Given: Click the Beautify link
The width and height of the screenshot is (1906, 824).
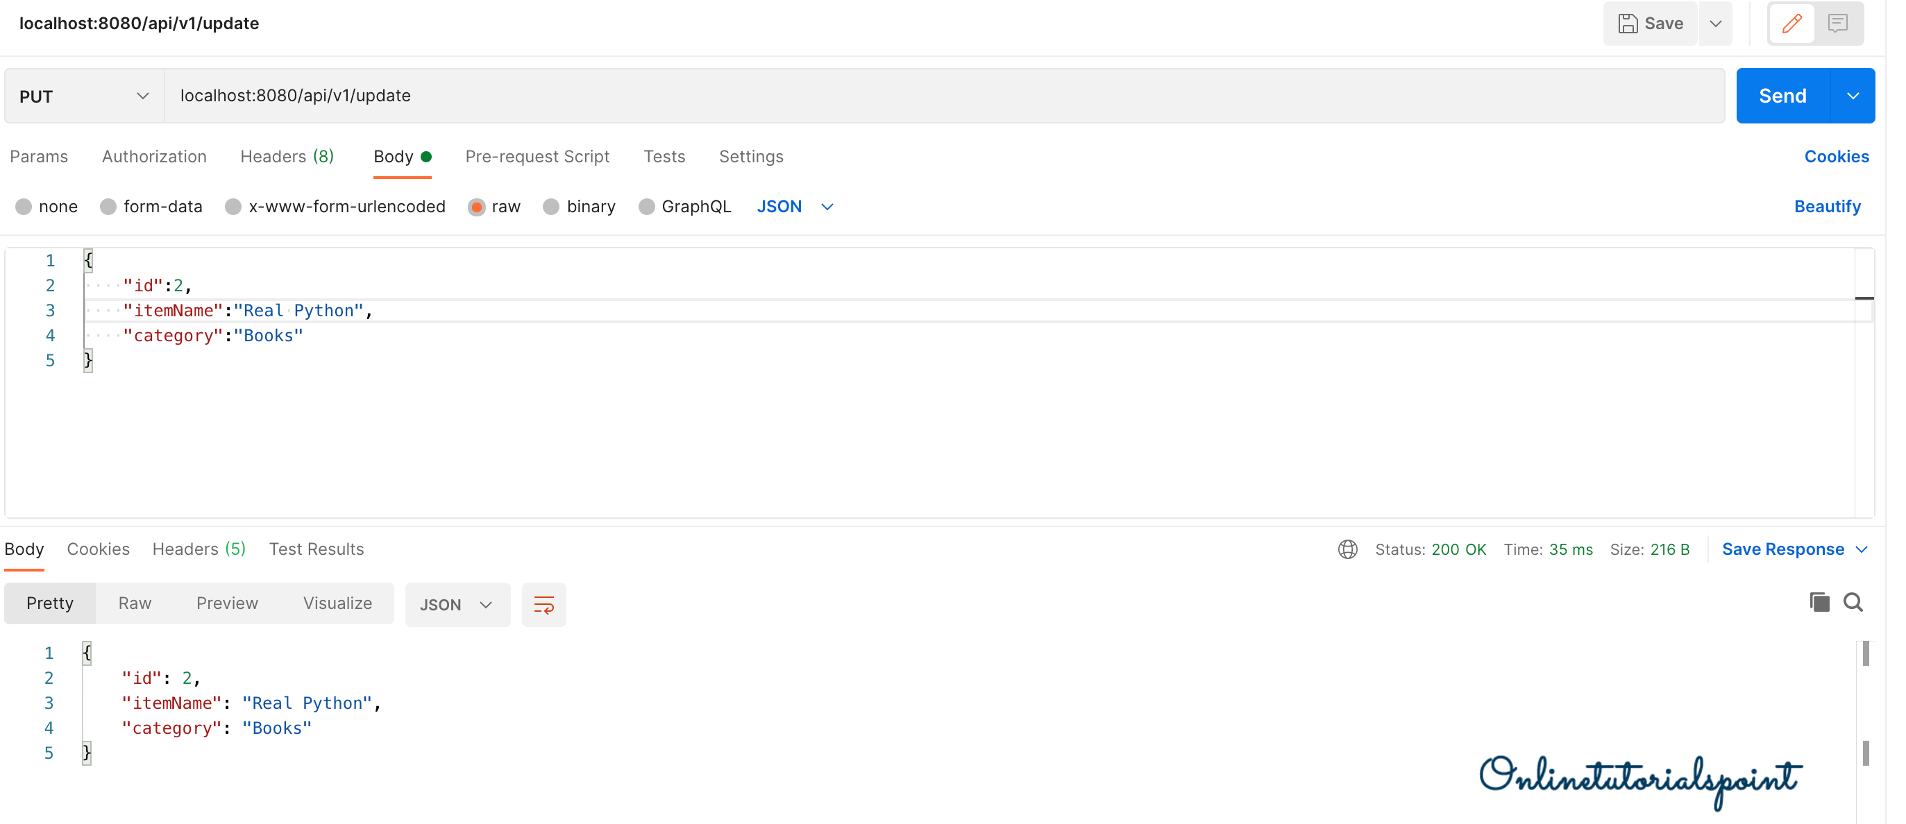Looking at the screenshot, I should click(x=1826, y=207).
